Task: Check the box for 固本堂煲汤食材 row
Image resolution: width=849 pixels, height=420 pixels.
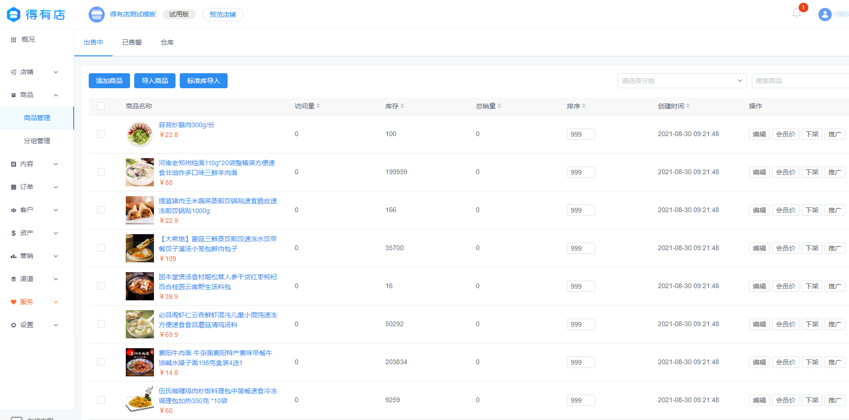Action: point(101,286)
